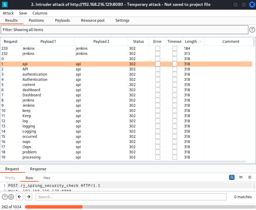Toggle the word wrap icon in request viewer
256x210 pixels.
point(232,177)
